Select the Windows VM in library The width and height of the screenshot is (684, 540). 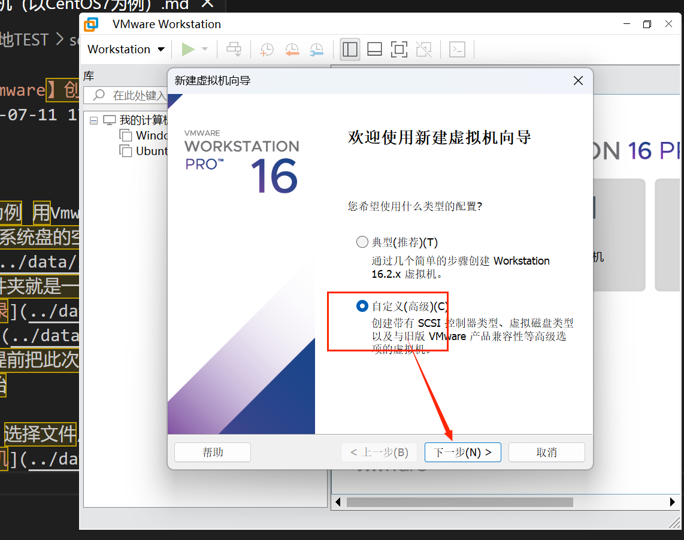(144, 135)
